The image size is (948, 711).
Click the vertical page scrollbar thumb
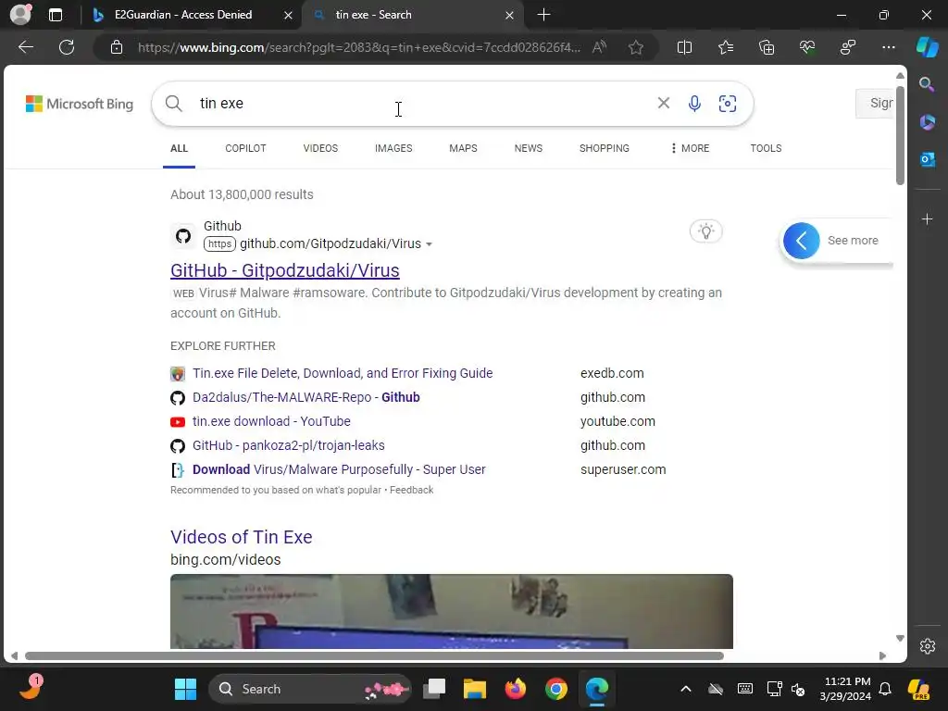click(x=900, y=135)
